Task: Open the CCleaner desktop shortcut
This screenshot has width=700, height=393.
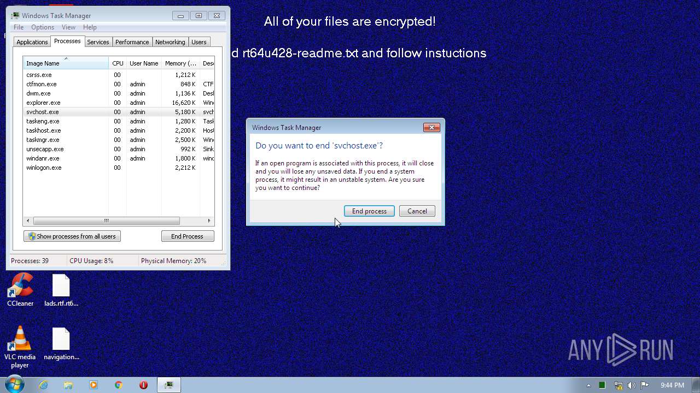Action: click(x=20, y=290)
